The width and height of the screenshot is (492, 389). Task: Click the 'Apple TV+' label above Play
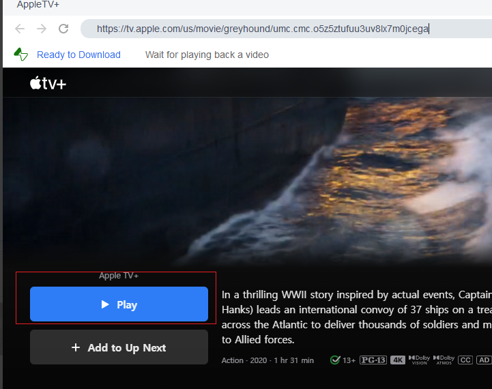point(119,276)
